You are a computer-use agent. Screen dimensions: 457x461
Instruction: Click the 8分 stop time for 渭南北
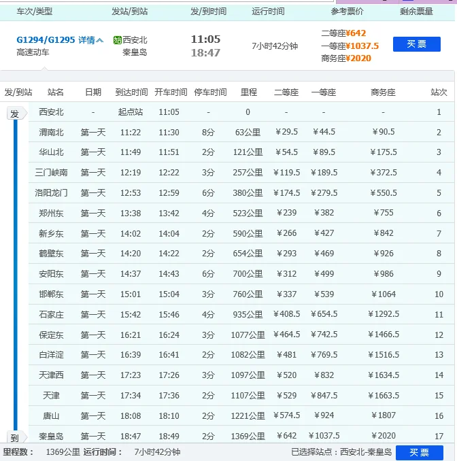pos(208,133)
